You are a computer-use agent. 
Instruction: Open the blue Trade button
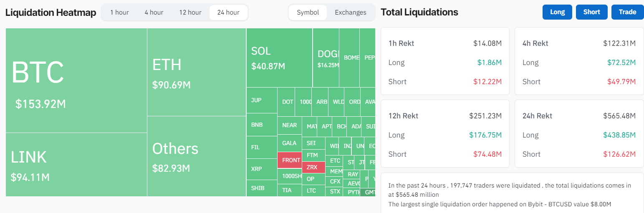pos(627,12)
